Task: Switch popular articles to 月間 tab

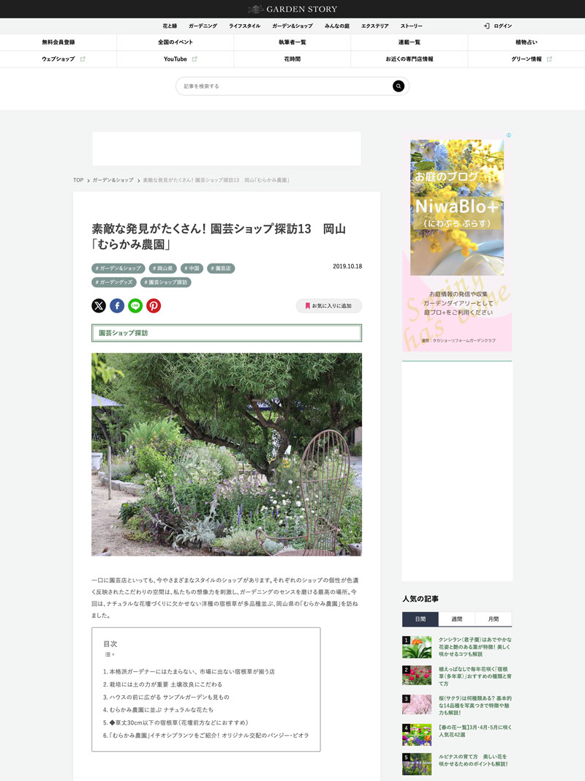Action: pyautogui.click(x=494, y=619)
